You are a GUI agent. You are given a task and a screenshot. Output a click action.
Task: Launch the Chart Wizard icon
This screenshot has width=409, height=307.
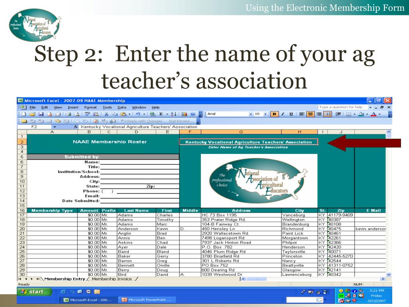pyautogui.click(x=184, y=114)
